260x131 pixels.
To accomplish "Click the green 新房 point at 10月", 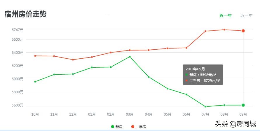I will click(35, 82).
